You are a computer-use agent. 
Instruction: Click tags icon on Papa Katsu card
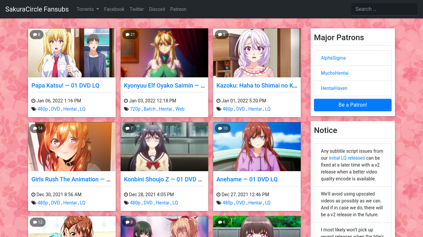pos(34,109)
